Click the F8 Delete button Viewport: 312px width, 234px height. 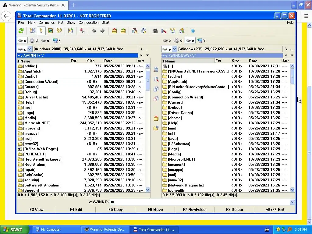click(x=234, y=210)
